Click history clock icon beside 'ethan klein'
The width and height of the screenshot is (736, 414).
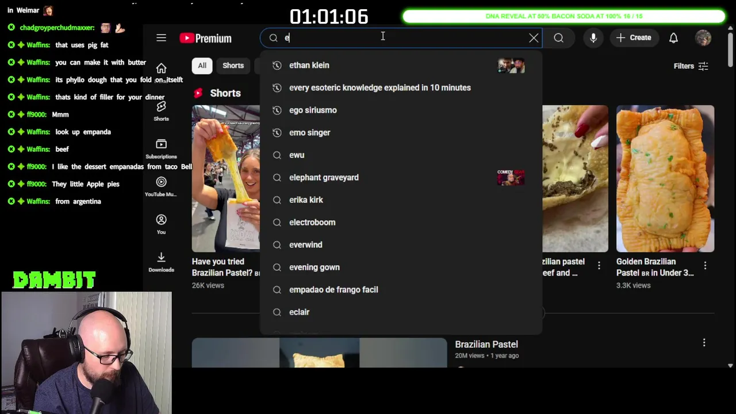tap(277, 66)
